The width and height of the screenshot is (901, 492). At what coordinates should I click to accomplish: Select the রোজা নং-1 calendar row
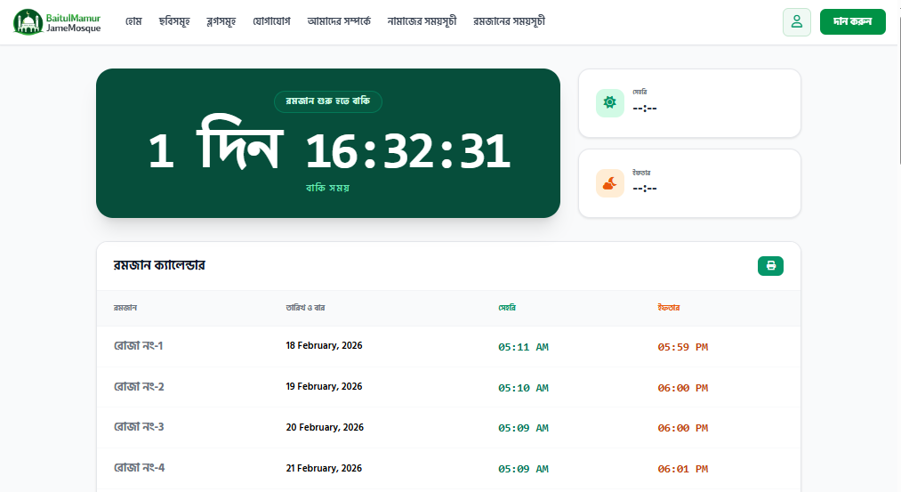point(139,346)
